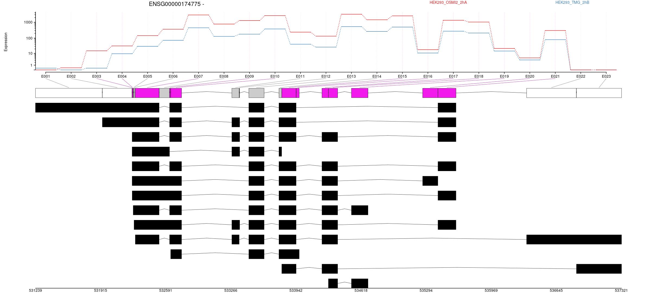Click exon bin label E019
Viewport: 651px width, 295px height.
504,76
